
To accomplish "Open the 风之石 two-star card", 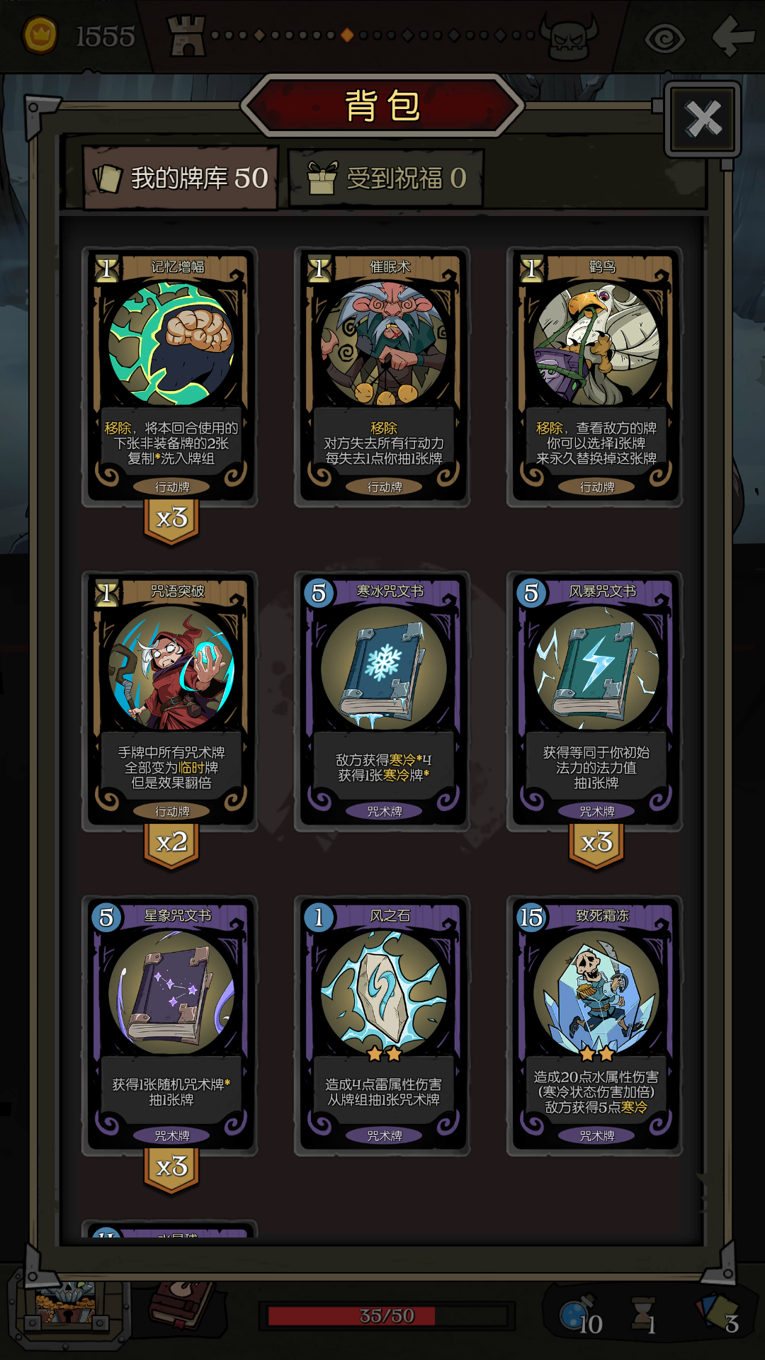I will (x=382, y=1025).
